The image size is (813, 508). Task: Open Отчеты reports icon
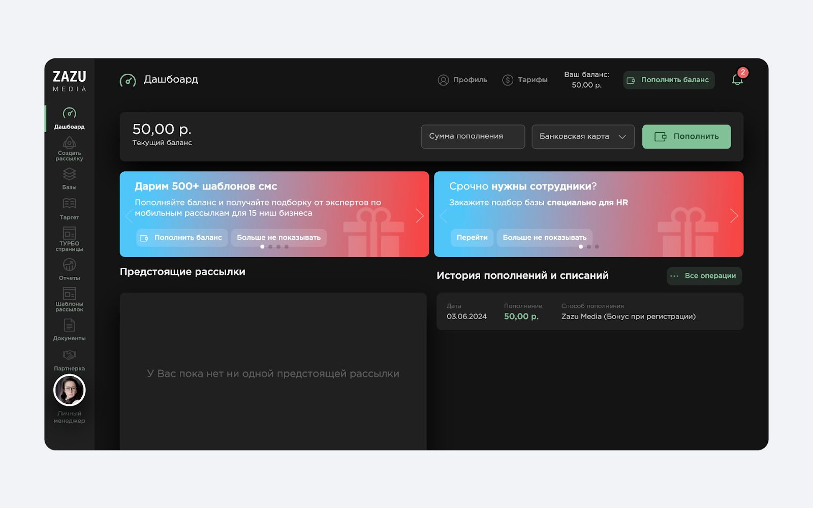70,265
